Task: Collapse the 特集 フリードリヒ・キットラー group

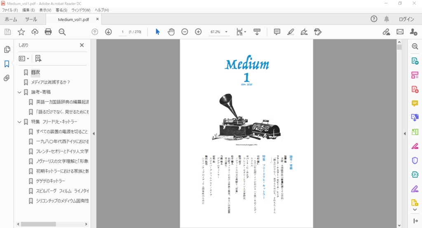Action: 19,122
